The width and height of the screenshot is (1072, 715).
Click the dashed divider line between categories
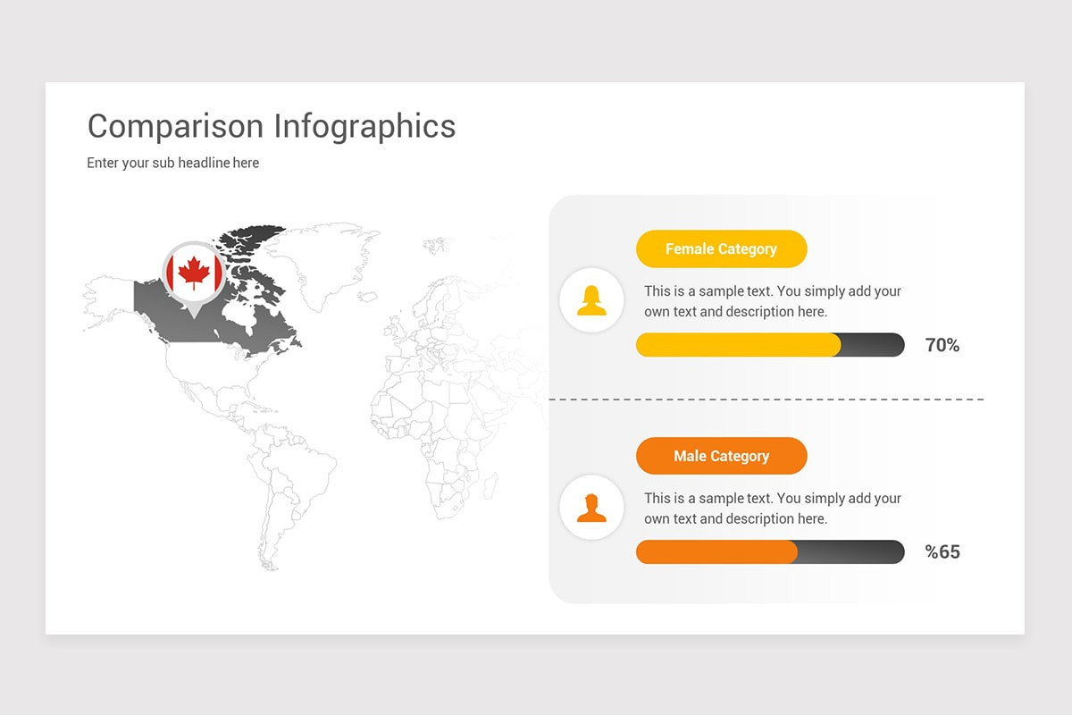pos(766,400)
